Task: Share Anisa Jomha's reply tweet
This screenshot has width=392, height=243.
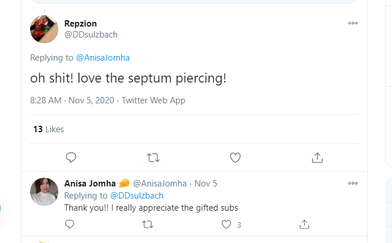Action: (x=304, y=225)
